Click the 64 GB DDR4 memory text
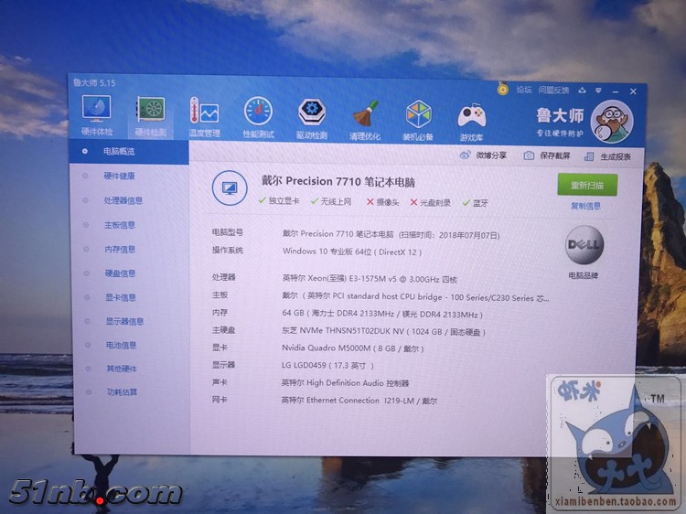The height and width of the screenshot is (514, 686). pos(382,314)
